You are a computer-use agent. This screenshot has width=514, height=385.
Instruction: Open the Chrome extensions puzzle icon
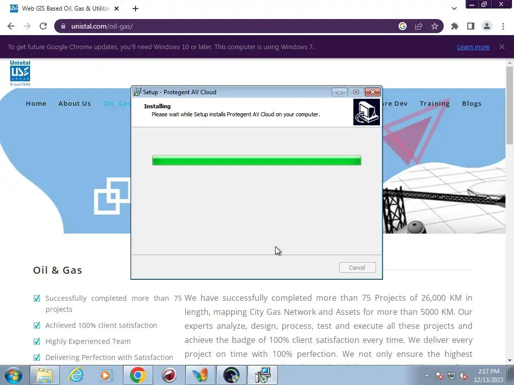click(455, 26)
